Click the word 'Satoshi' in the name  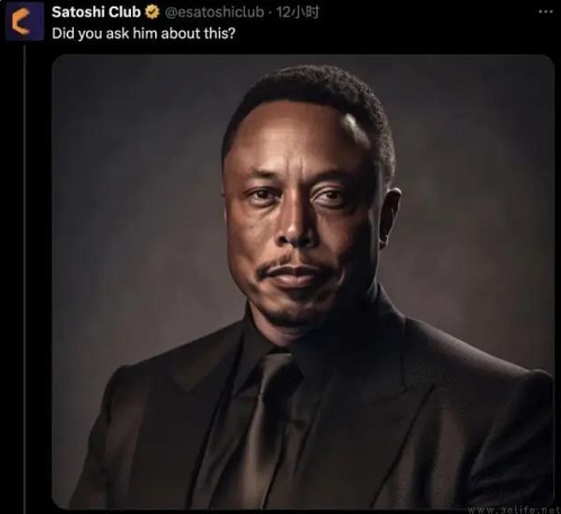click(x=78, y=12)
